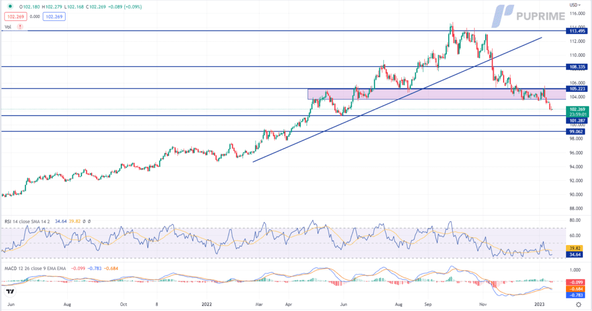Click the MACD label -0.783 on axis
The height and width of the screenshot is (311, 592).
575,295
